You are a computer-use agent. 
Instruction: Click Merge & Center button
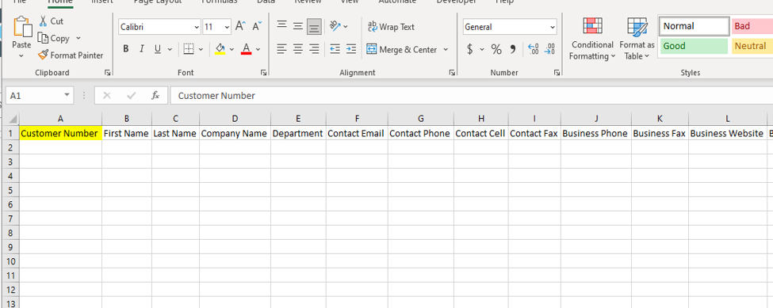point(402,50)
